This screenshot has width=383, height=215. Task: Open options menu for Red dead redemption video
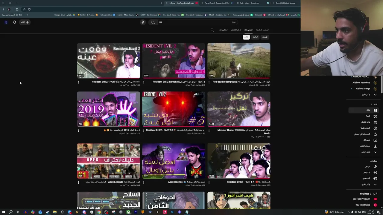(x=209, y=82)
